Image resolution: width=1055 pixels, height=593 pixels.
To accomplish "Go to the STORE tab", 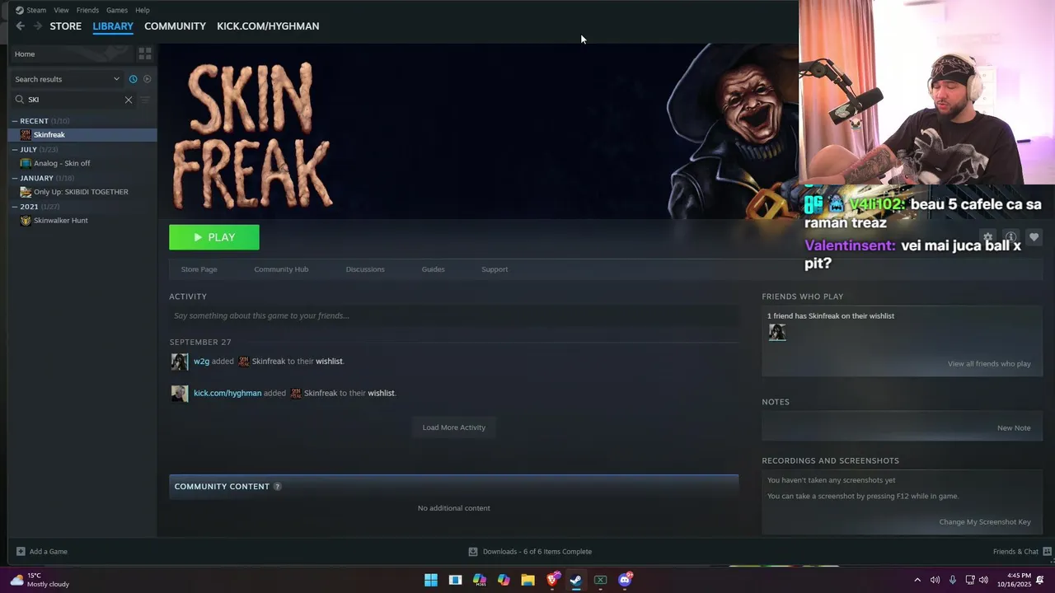I will pyautogui.click(x=66, y=26).
